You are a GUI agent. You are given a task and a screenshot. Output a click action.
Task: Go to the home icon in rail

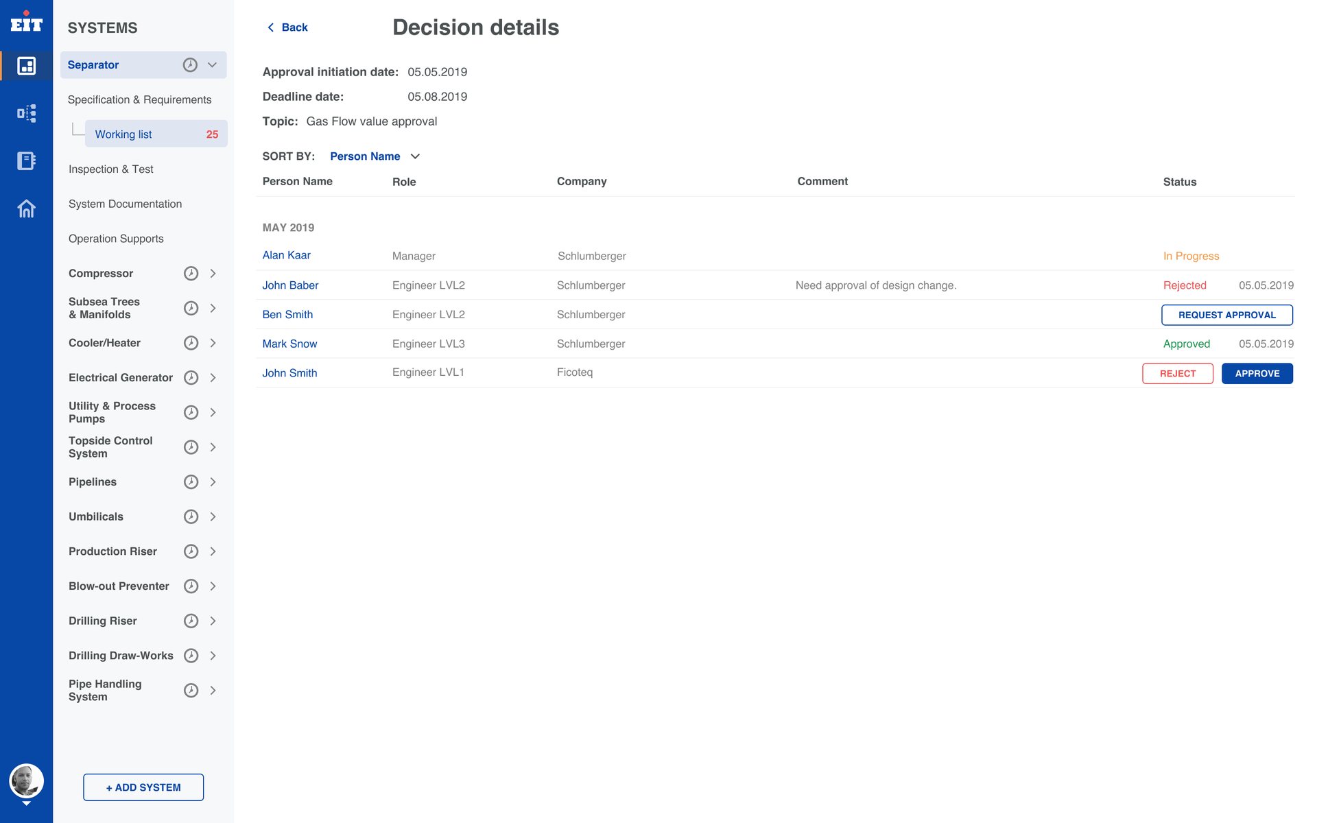tap(26, 208)
